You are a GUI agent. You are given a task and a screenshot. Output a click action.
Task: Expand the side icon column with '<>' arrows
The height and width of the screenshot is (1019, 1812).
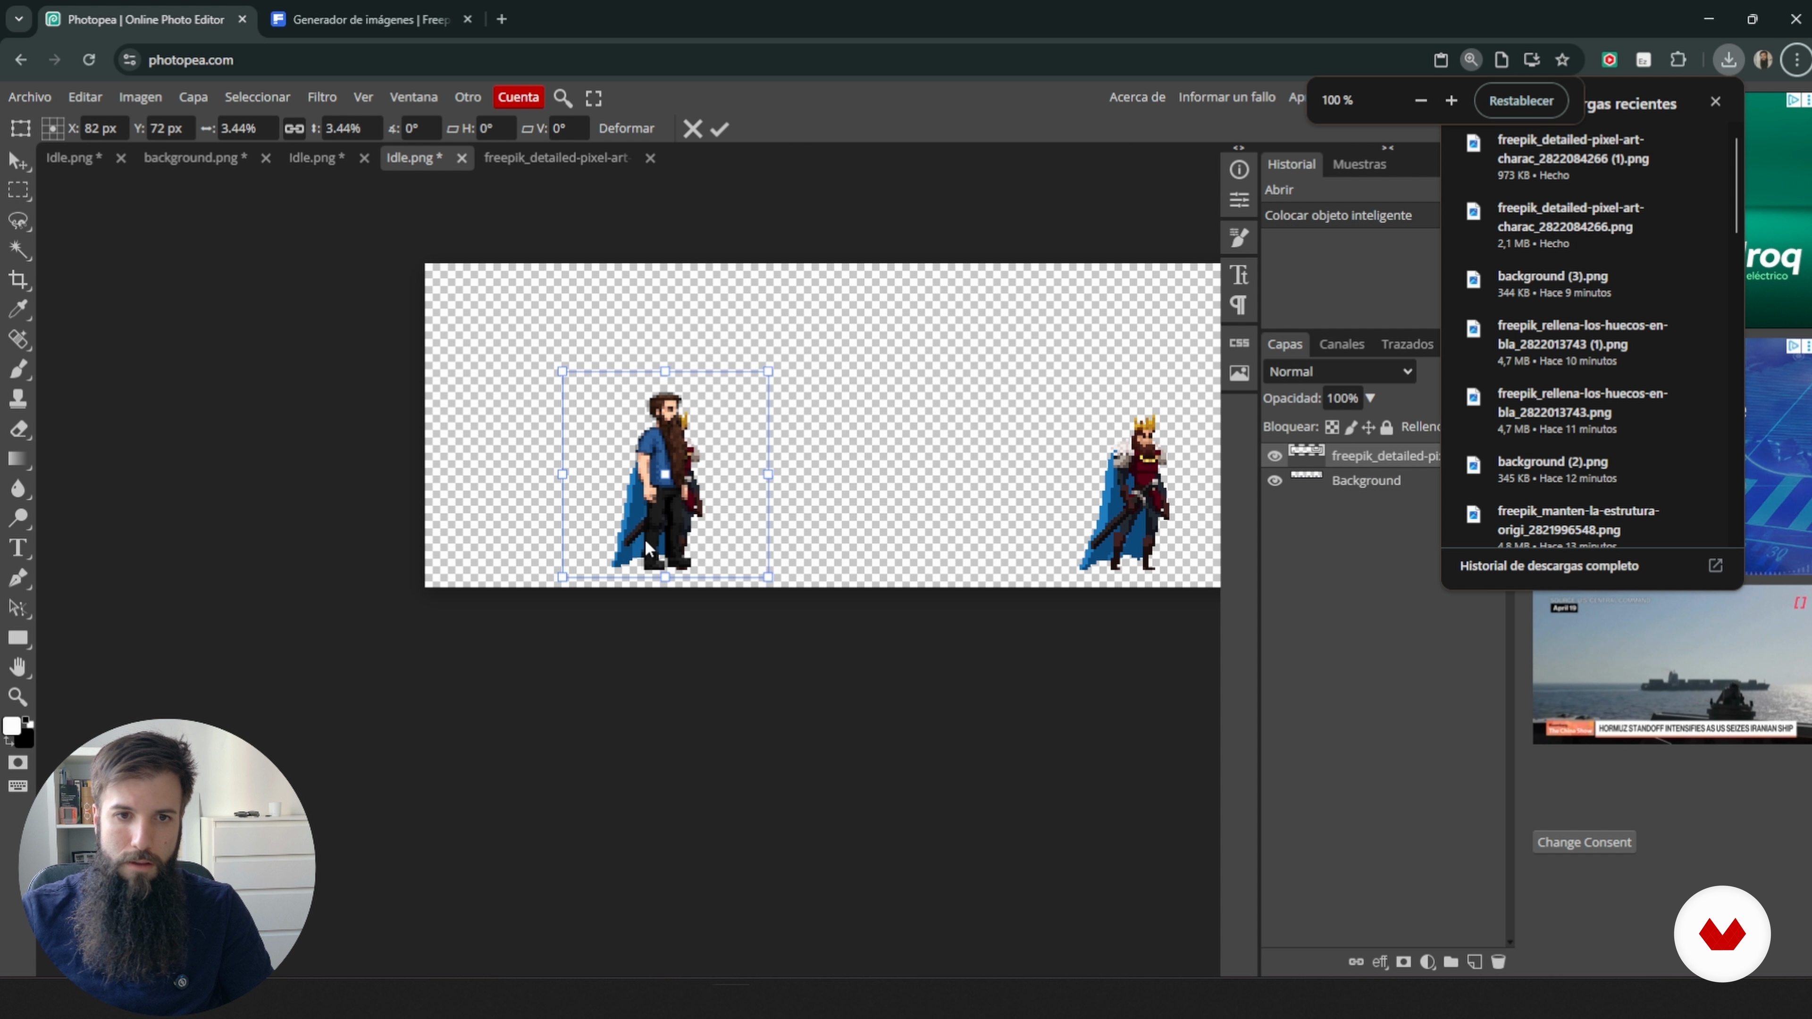click(x=1239, y=148)
